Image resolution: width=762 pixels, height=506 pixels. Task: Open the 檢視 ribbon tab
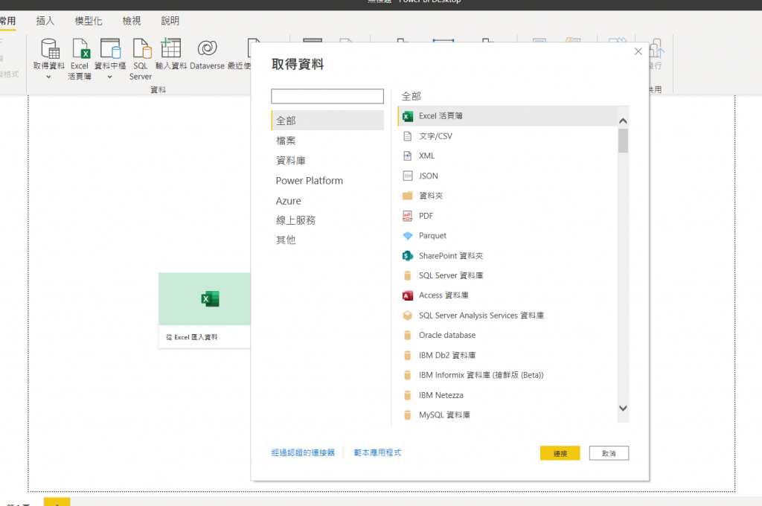131,21
